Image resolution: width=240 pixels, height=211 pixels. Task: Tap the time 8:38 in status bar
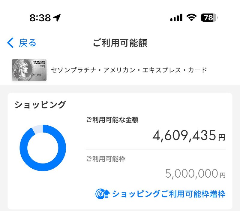[x=40, y=18]
